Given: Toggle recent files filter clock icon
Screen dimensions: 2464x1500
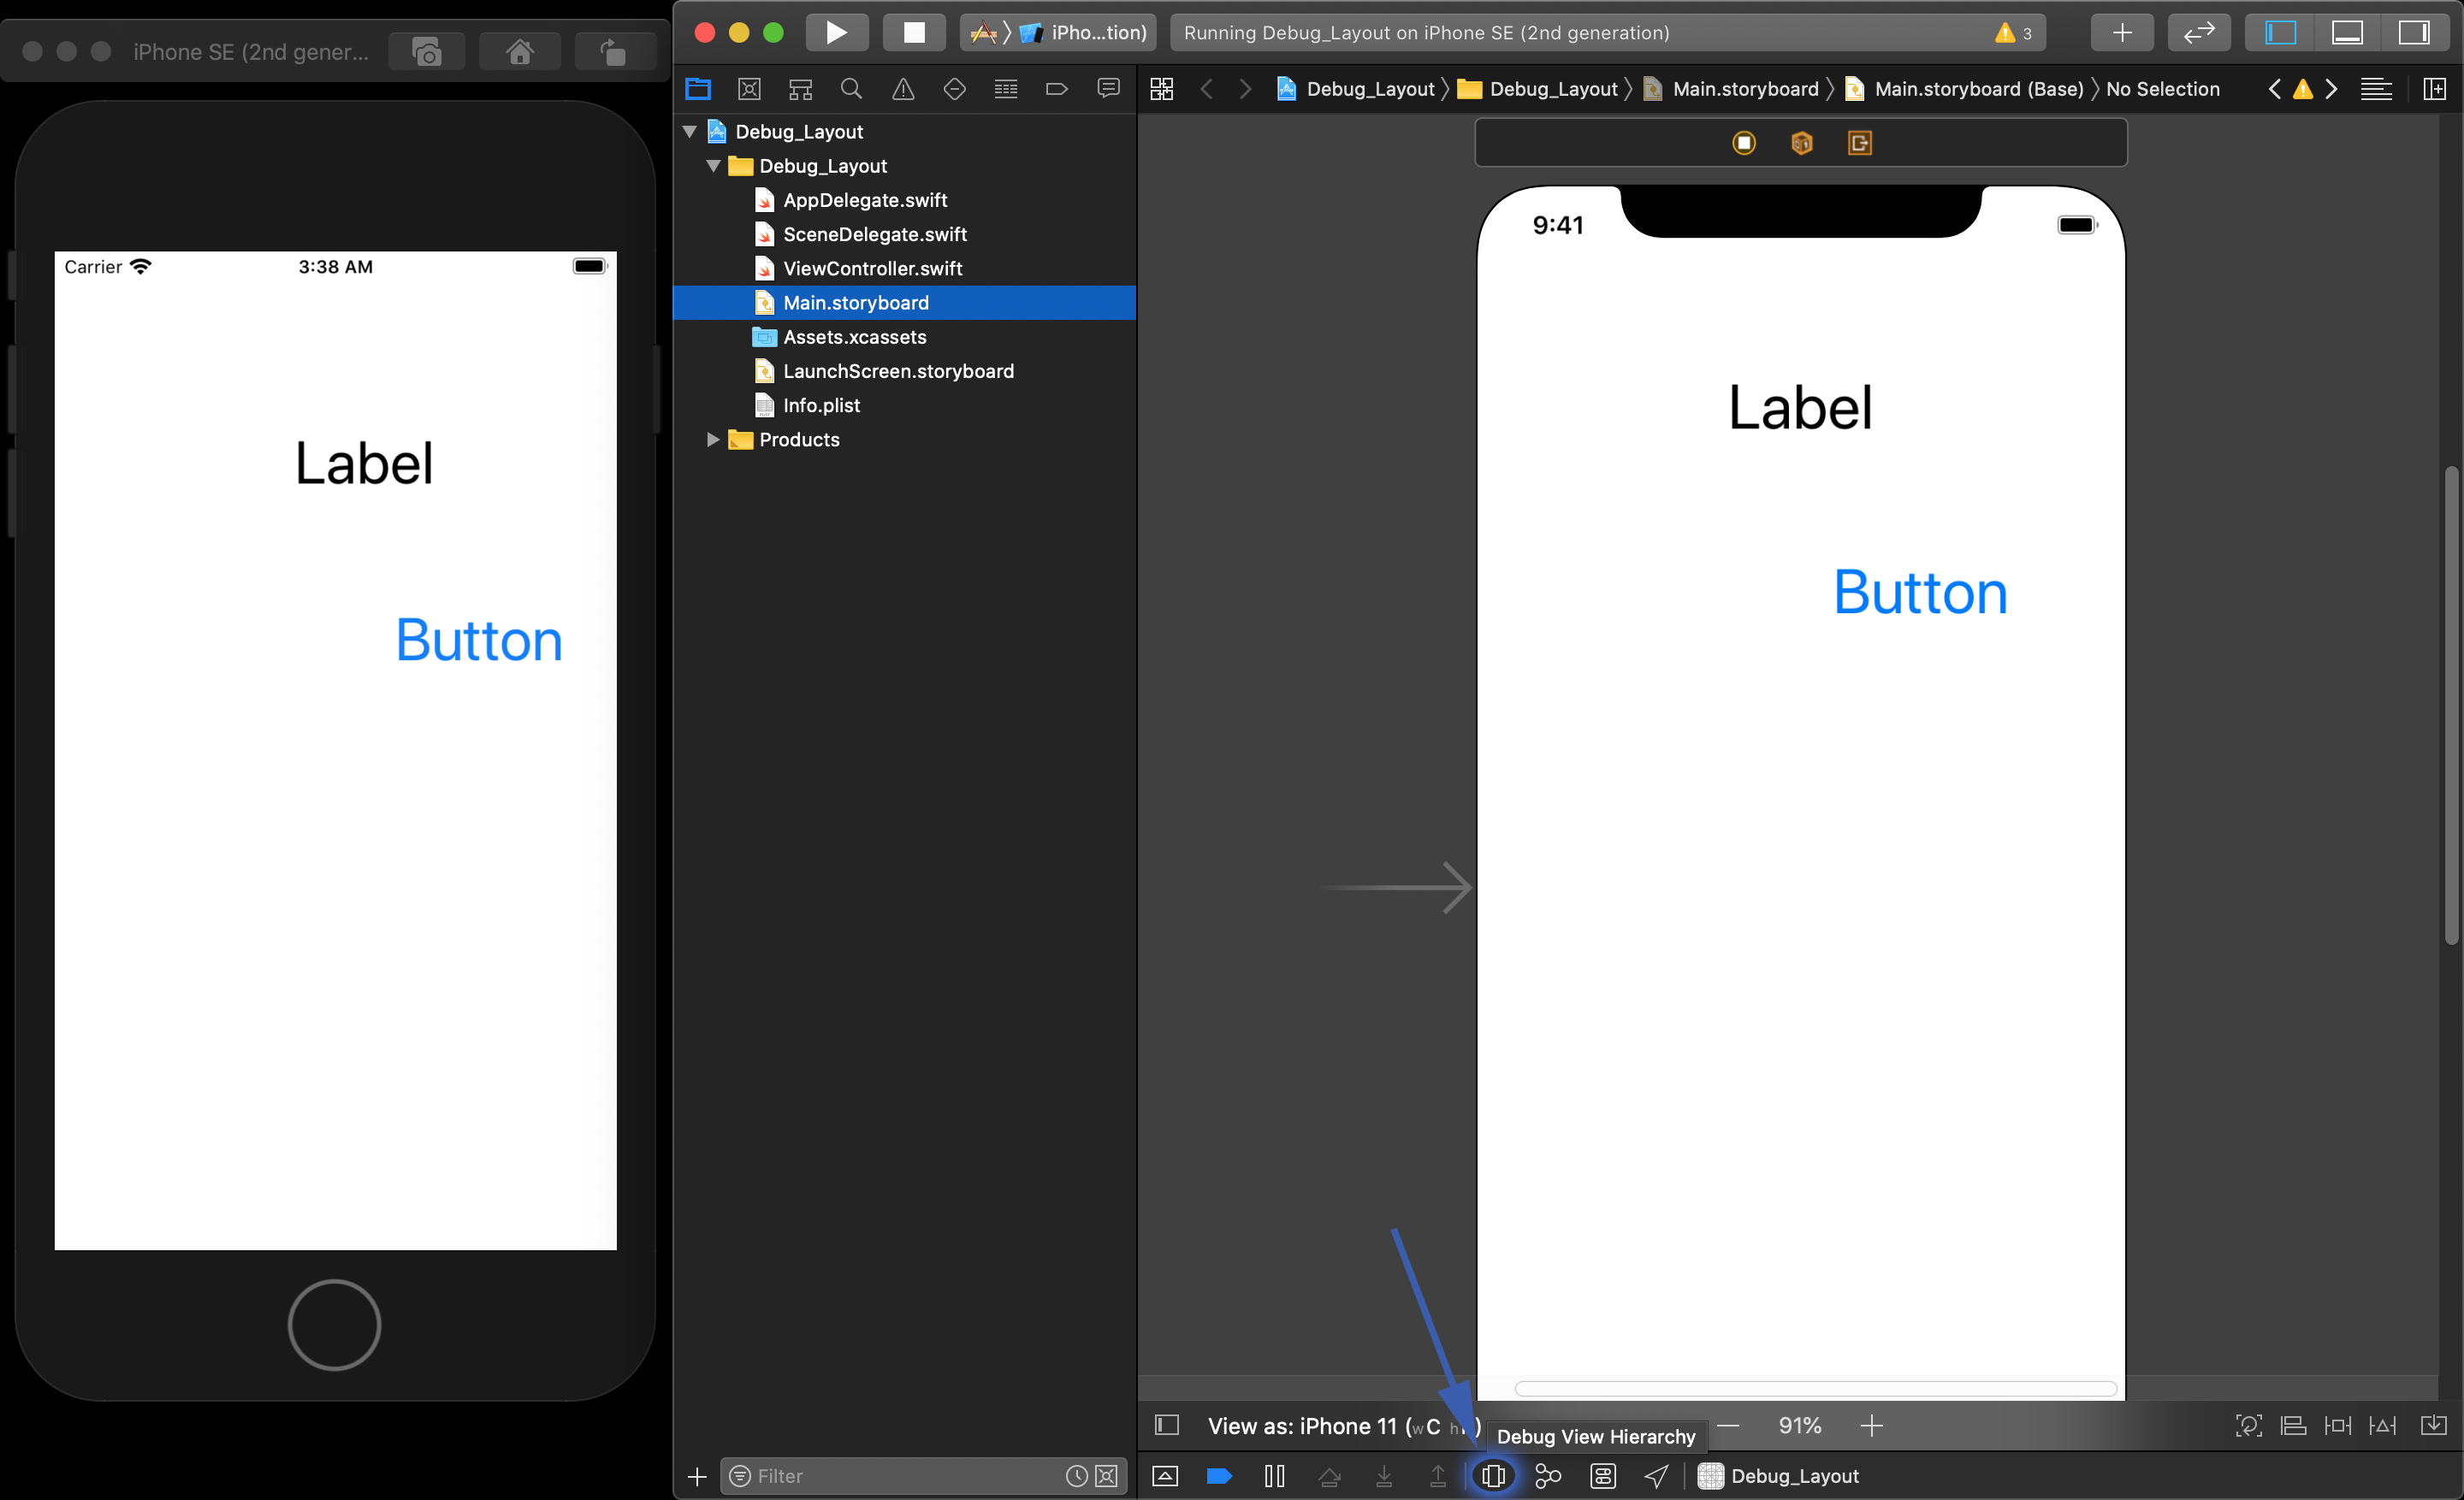Looking at the screenshot, I should (1076, 1476).
